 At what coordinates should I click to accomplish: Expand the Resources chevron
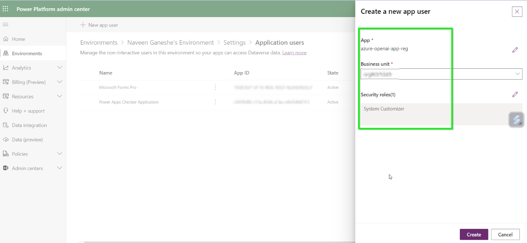[x=60, y=96]
